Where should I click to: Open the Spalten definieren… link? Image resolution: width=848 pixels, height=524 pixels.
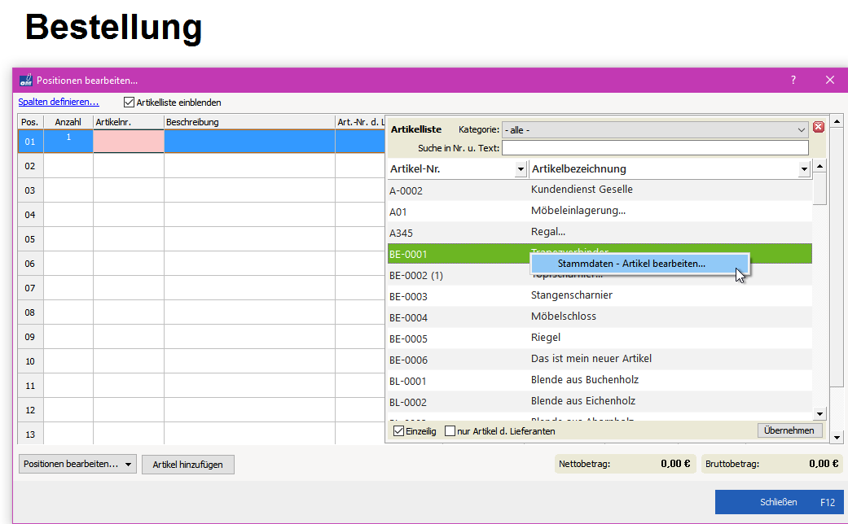[x=59, y=102]
